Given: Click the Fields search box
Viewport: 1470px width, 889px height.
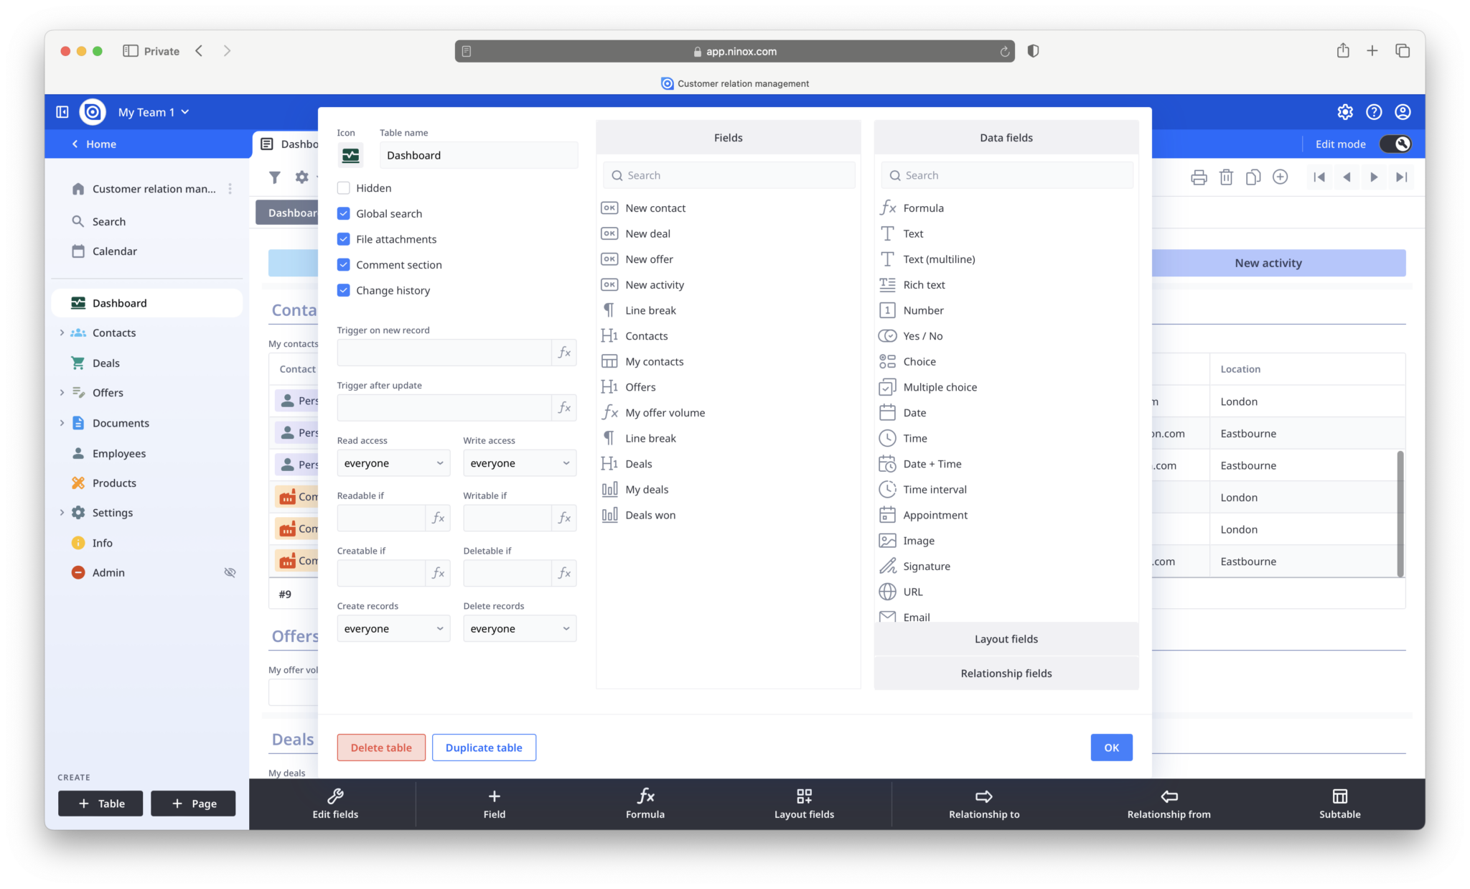Looking at the screenshot, I should 728,174.
